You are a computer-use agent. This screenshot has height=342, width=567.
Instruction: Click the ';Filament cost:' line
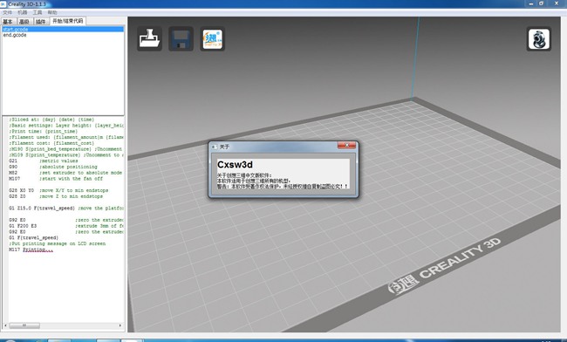pyautogui.click(x=51, y=143)
